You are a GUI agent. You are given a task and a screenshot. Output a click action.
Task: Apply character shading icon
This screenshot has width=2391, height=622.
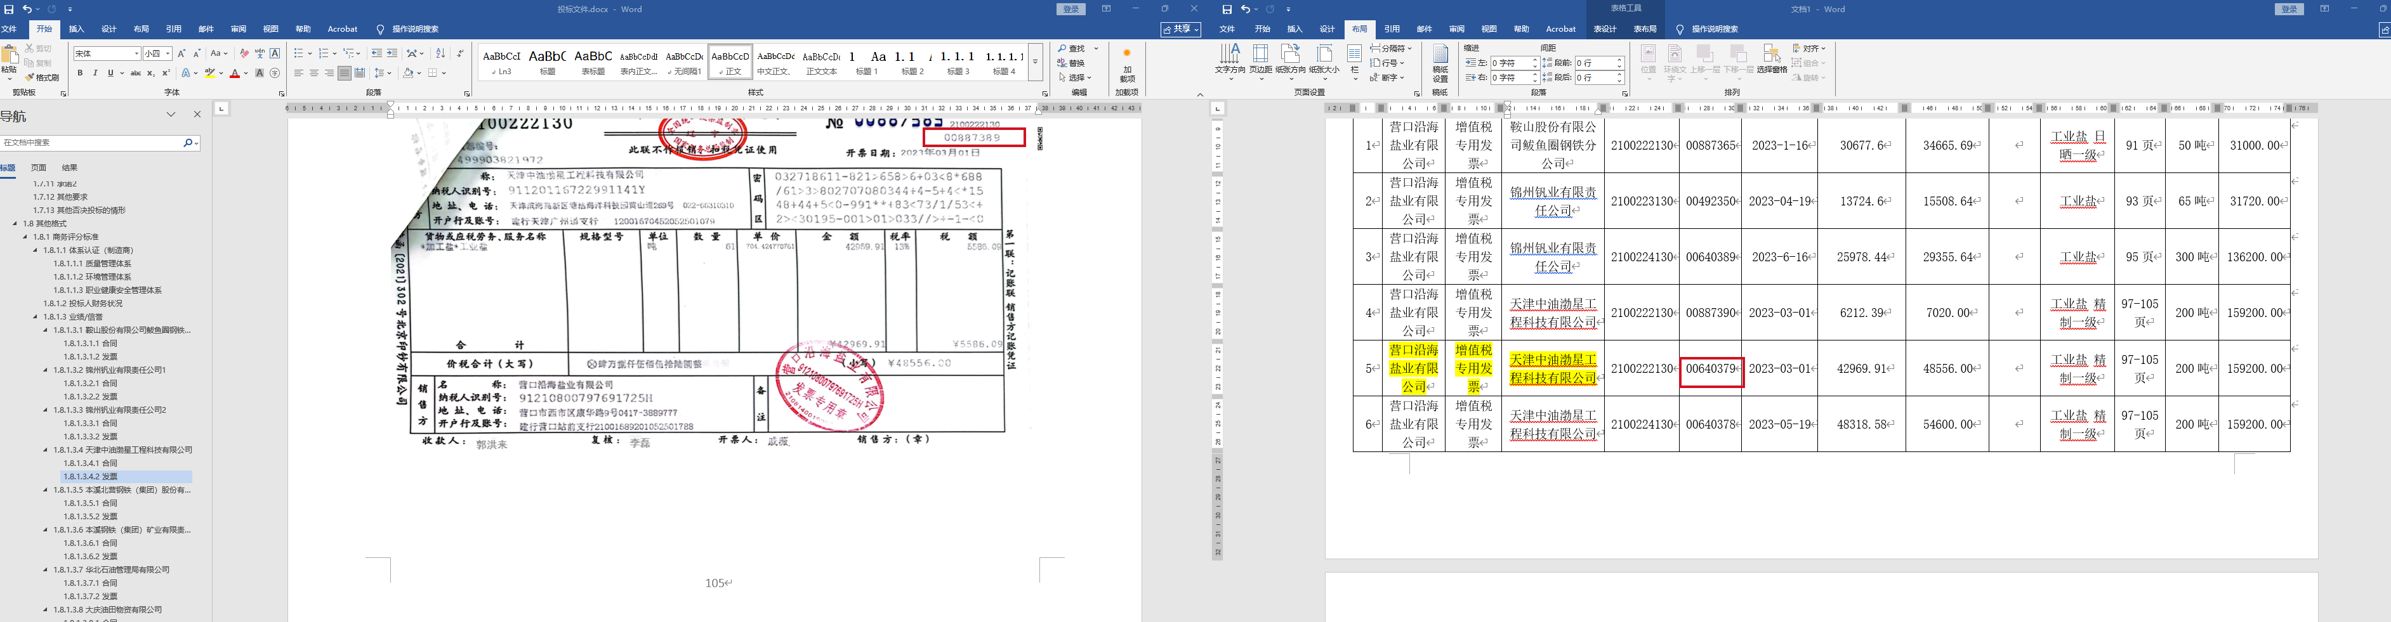(x=259, y=73)
